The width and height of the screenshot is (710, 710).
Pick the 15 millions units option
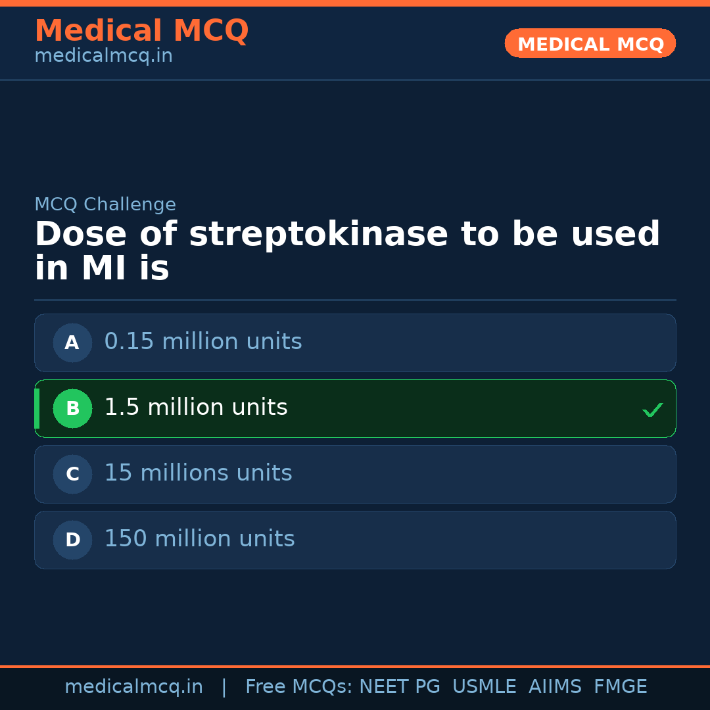point(198,473)
